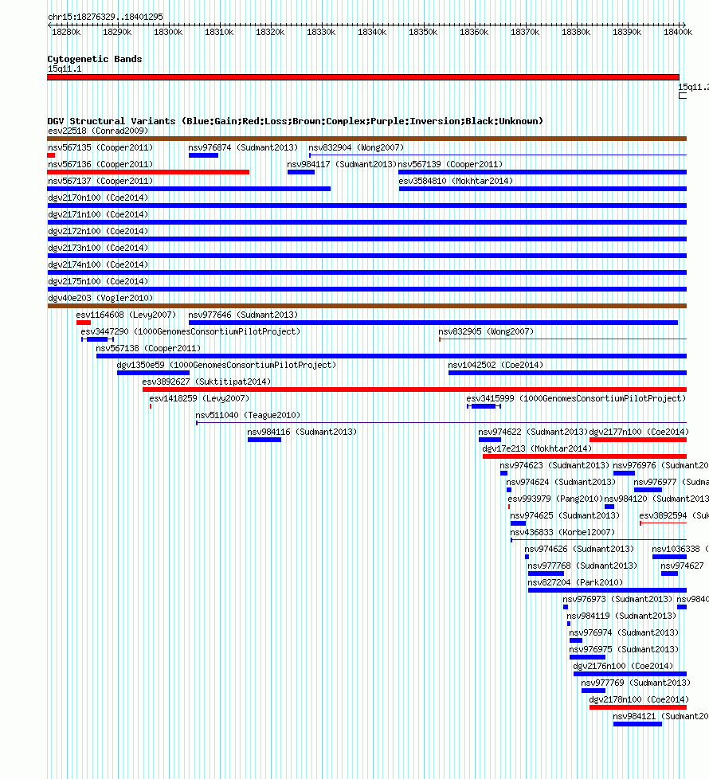Click dgv2178n100 (Coe2014) label
Viewport: 709px width, 779px height.
(x=639, y=700)
